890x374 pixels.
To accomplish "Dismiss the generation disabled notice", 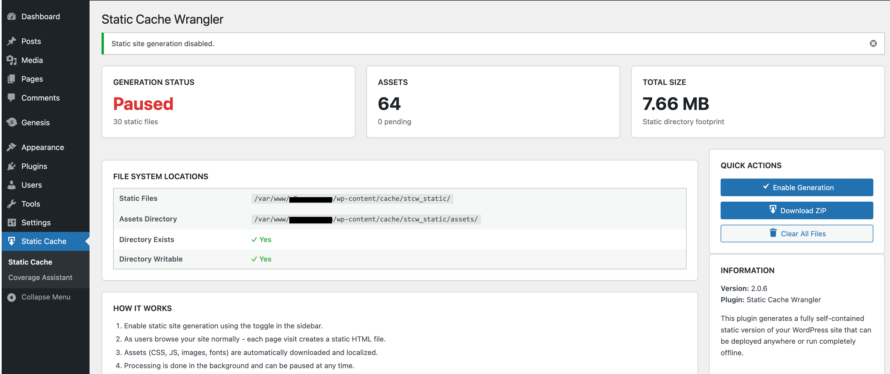I will (x=873, y=44).
